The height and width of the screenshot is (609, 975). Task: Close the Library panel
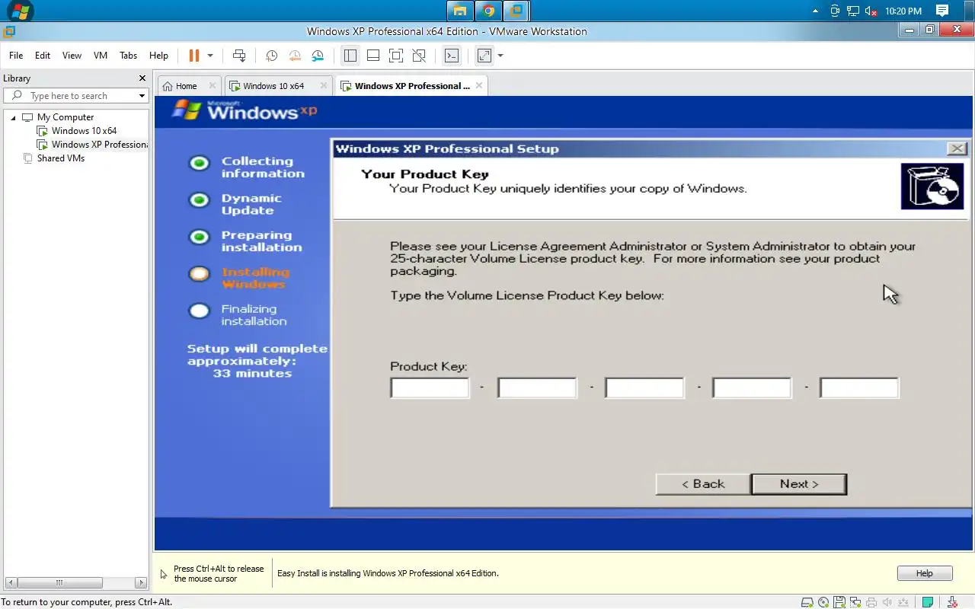tap(142, 78)
